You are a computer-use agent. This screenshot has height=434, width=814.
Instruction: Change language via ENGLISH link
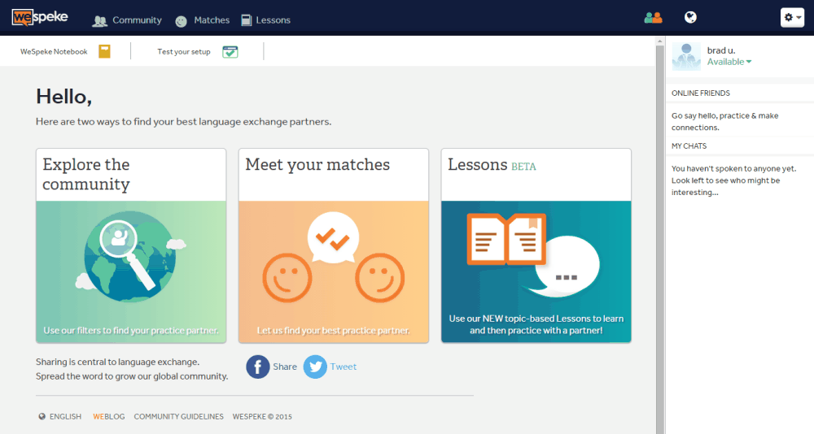pyautogui.click(x=65, y=416)
